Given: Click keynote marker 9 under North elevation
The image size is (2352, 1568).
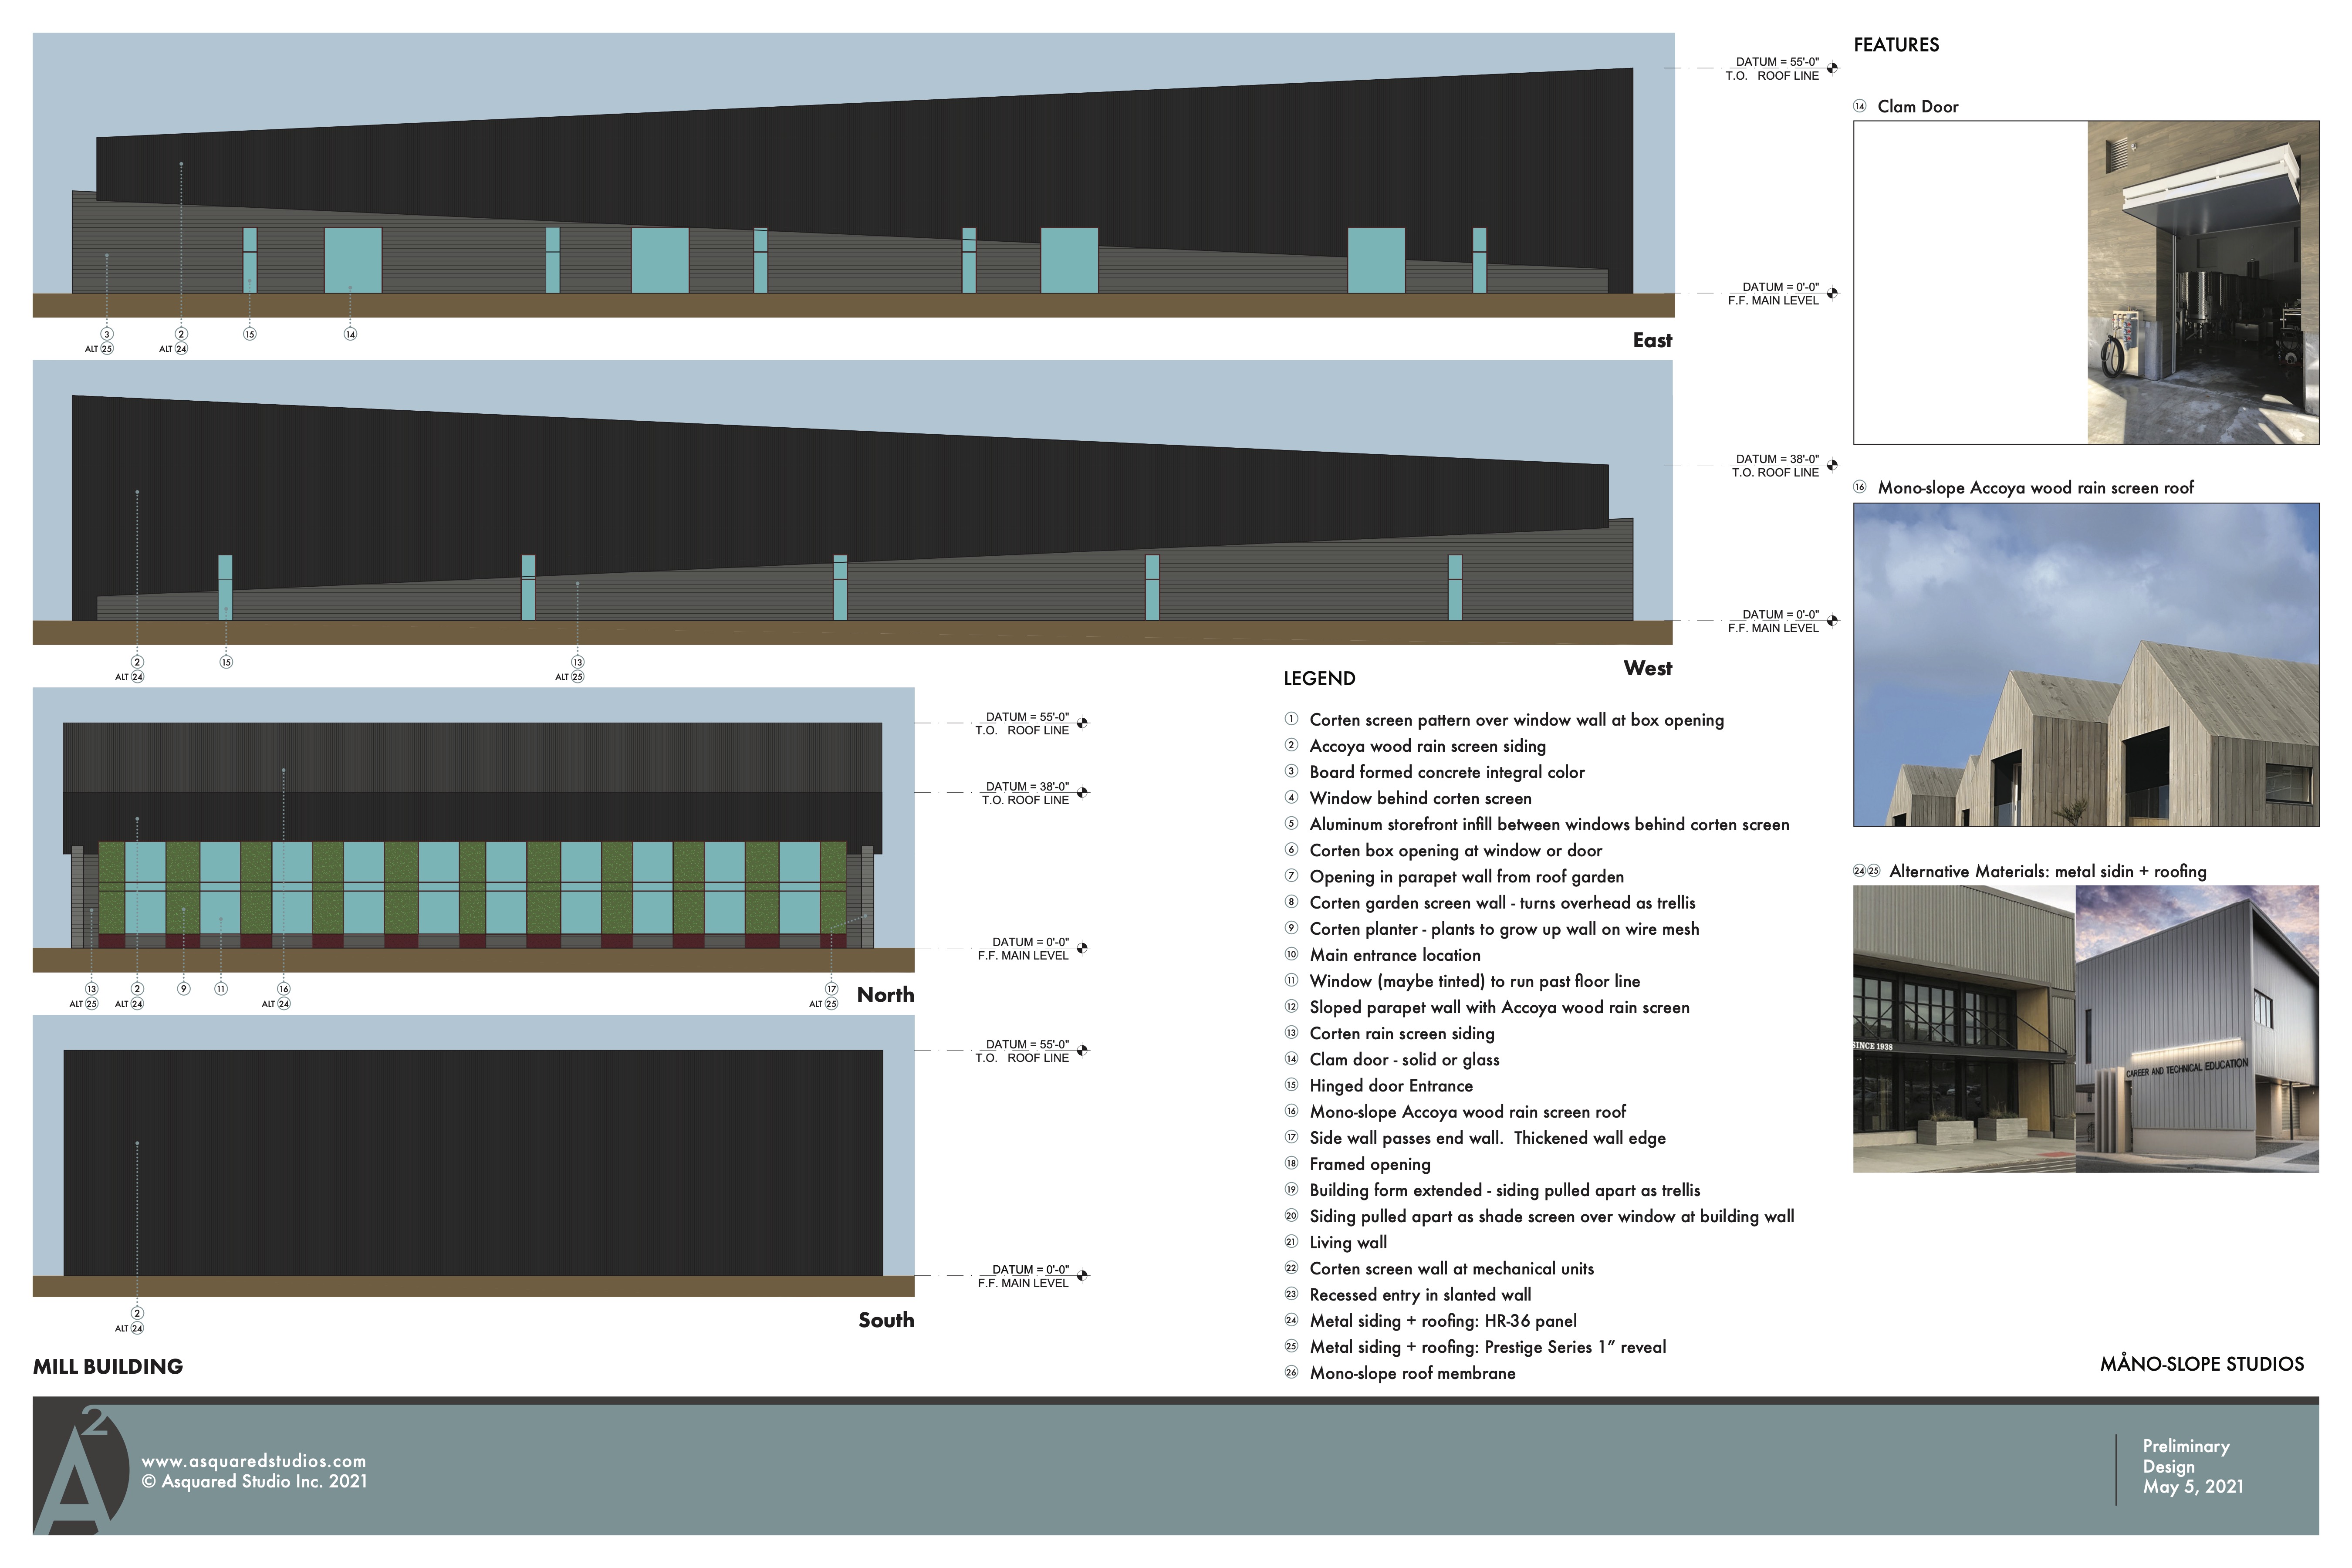Looking at the screenshot, I should point(183,989).
